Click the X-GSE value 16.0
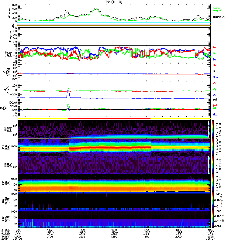This screenshot has width=228, height=243. coord(114,230)
